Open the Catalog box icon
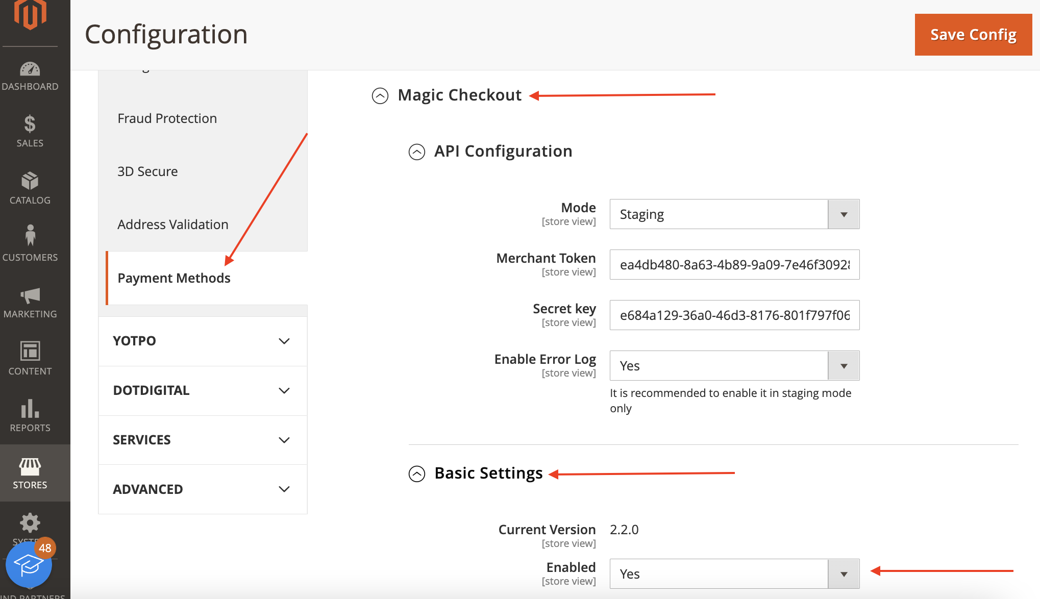Viewport: 1040px width, 599px height. 30,181
